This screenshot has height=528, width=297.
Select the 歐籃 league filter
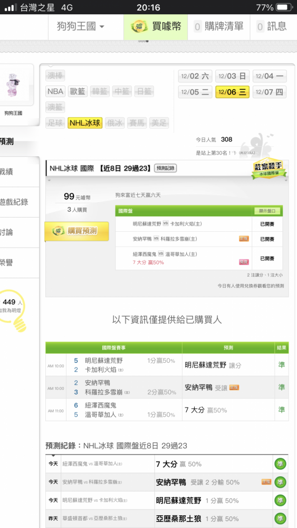click(78, 91)
